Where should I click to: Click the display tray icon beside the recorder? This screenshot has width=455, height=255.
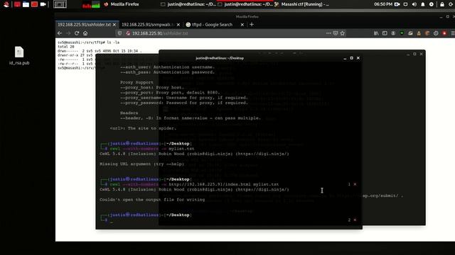406,4
